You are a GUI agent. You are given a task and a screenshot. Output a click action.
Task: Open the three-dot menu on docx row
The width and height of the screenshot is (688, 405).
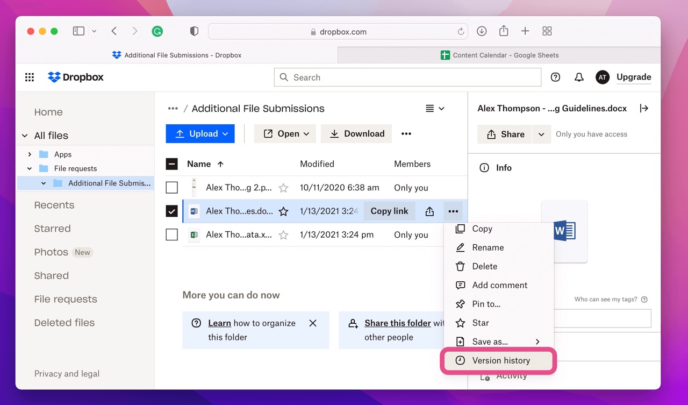coord(453,211)
